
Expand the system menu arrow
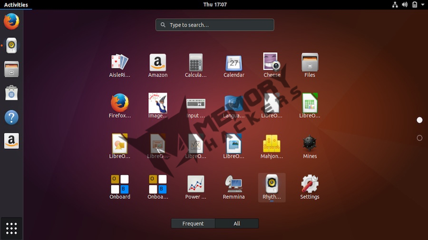coord(423,5)
